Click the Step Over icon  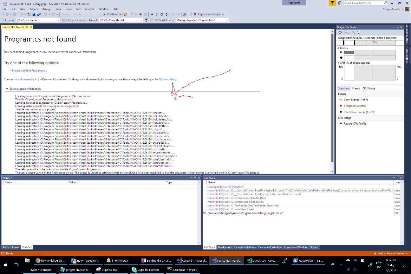click(x=162, y=14)
